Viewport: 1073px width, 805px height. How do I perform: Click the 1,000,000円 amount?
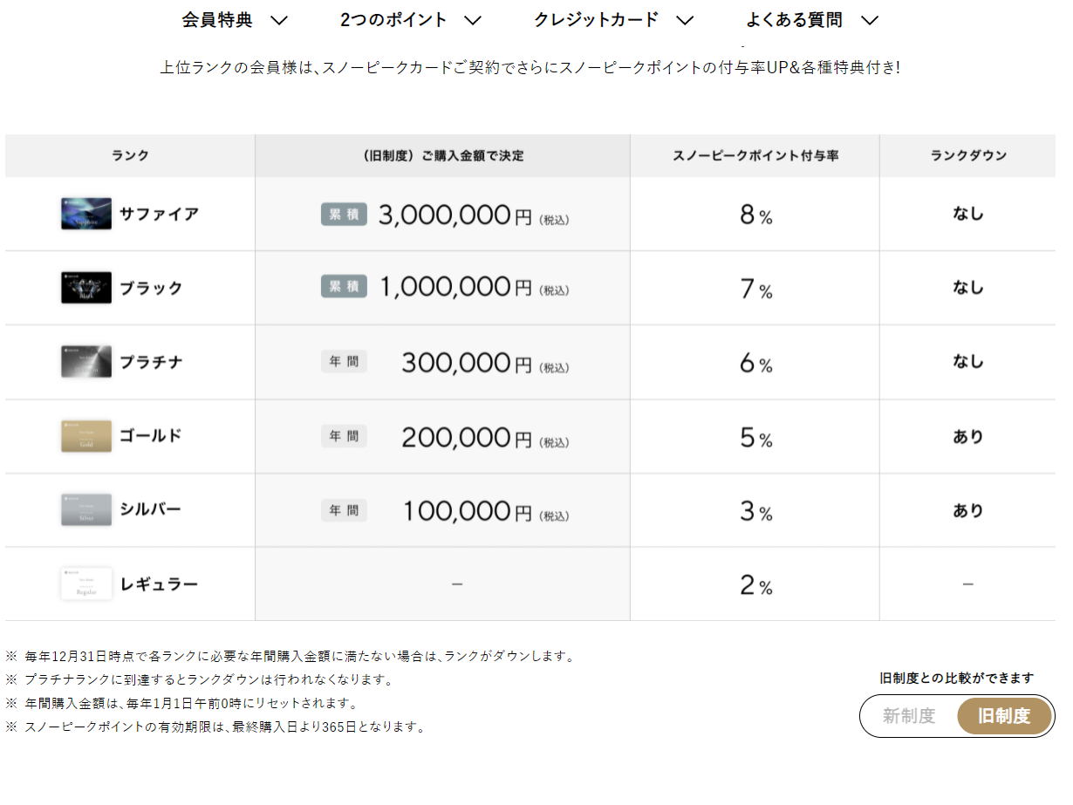455,288
